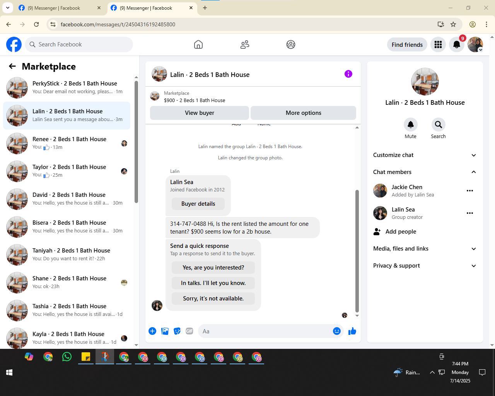Image resolution: width=495 pixels, height=396 pixels.
Task: Click the Find friends button
Action: [x=407, y=44]
